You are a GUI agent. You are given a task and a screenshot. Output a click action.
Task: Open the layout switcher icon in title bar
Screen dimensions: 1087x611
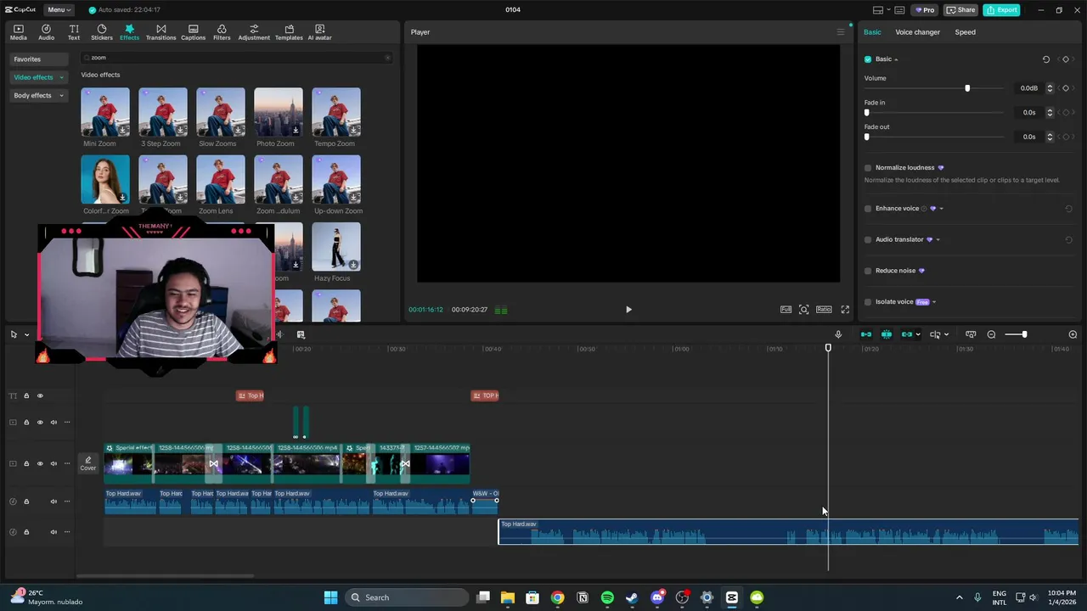877,10
